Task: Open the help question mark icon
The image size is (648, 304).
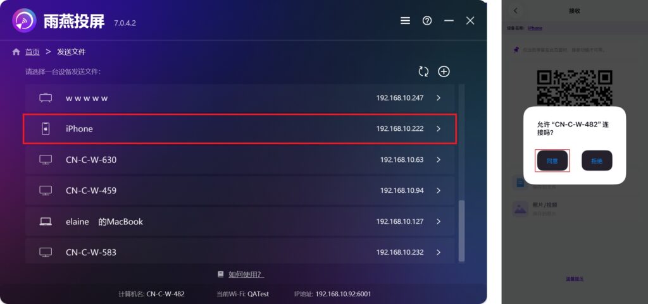Action: 427,21
